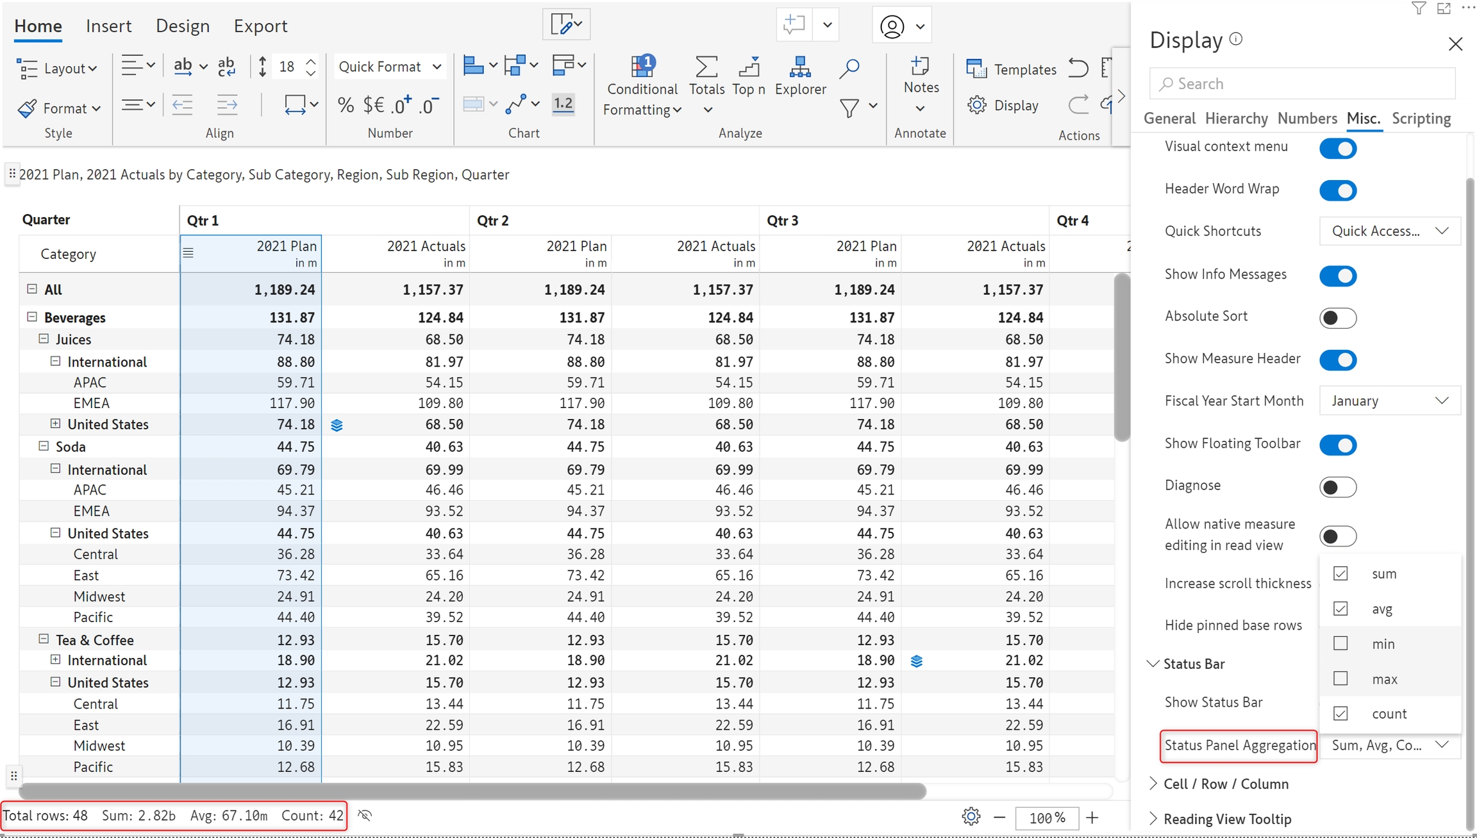Turn on the Absolute Sort toggle
Image resolution: width=1477 pixels, height=838 pixels.
[1337, 318]
